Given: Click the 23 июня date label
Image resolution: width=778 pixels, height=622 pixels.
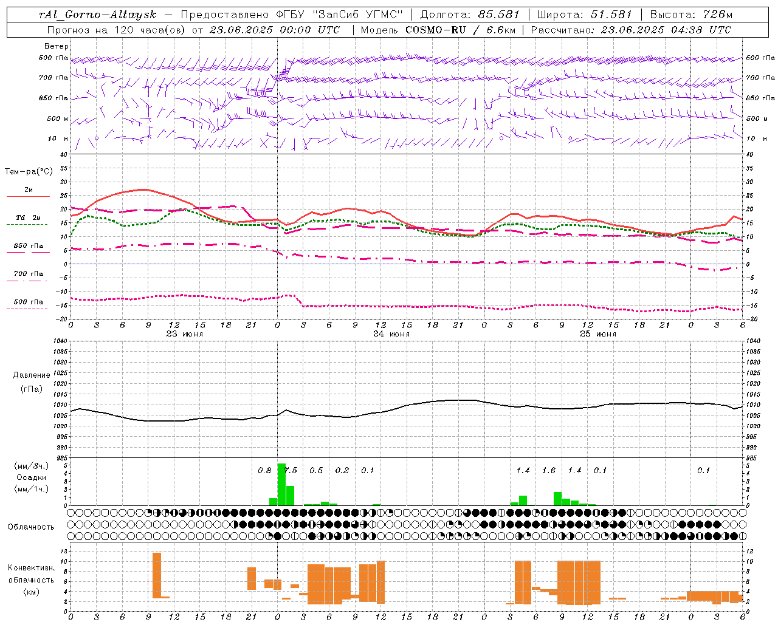Looking at the screenshot, I should coord(185,333).
